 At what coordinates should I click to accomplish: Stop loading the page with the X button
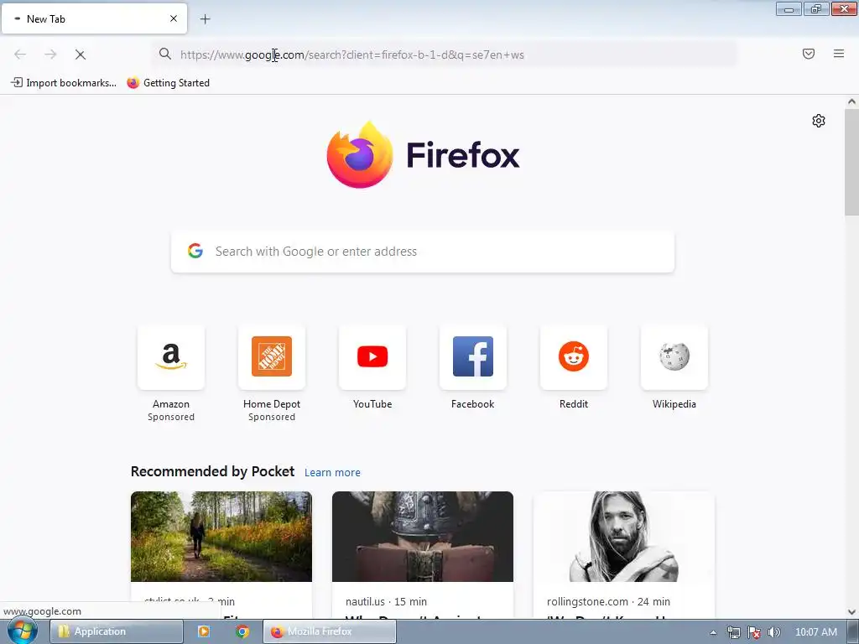[x=80, y=55]
